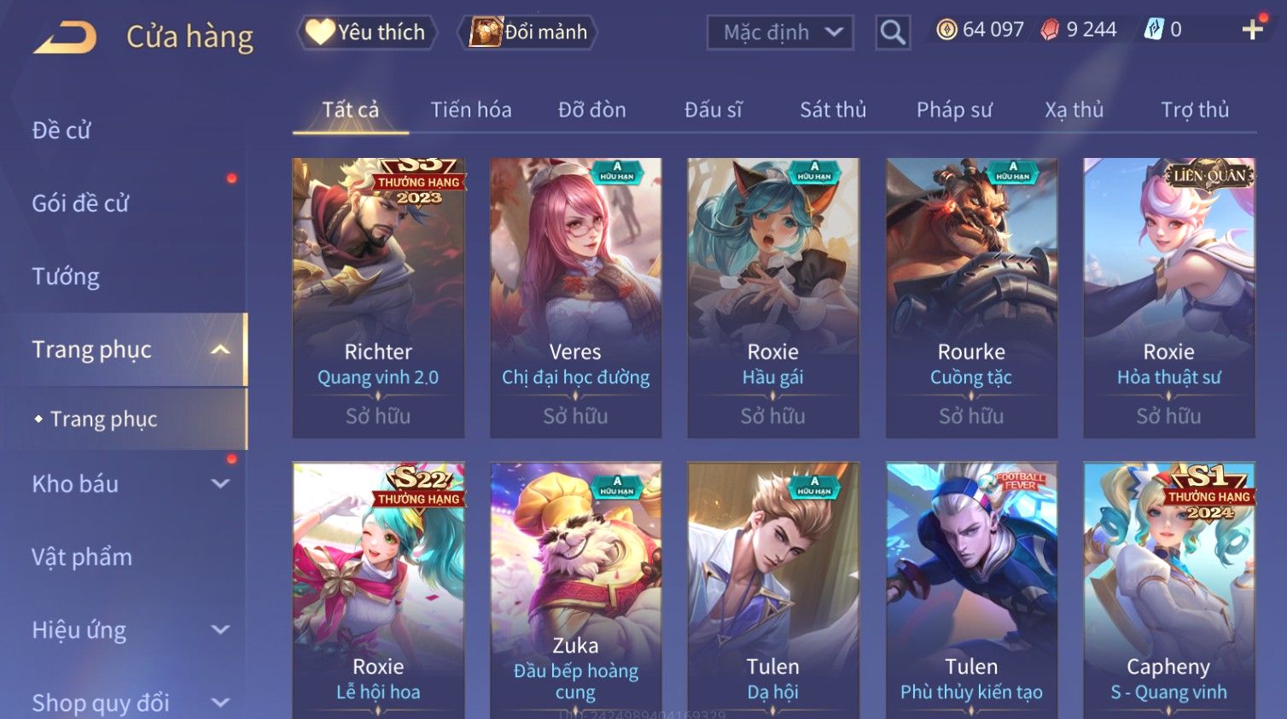Image resolution: width=1287 pixels, height=719 pixels.
Task: Switch to the Sát thủ tab
Action: pyautogui.click(x=833, y=109)
